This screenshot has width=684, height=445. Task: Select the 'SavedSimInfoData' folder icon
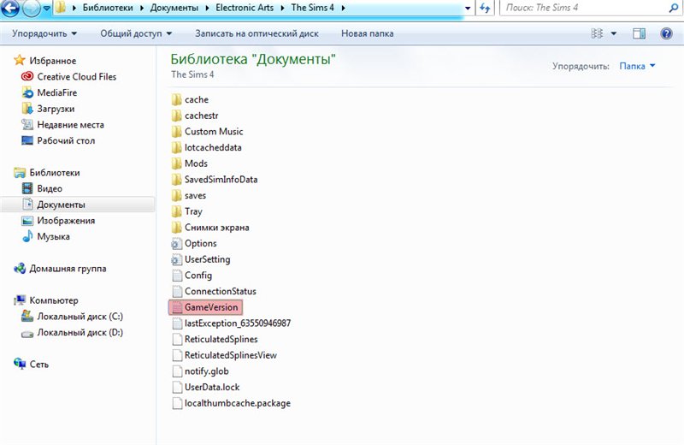[x=176, y=180]
